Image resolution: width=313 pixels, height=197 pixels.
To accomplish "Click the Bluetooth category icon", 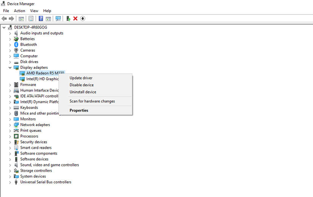I will click(x=16, y=44).
